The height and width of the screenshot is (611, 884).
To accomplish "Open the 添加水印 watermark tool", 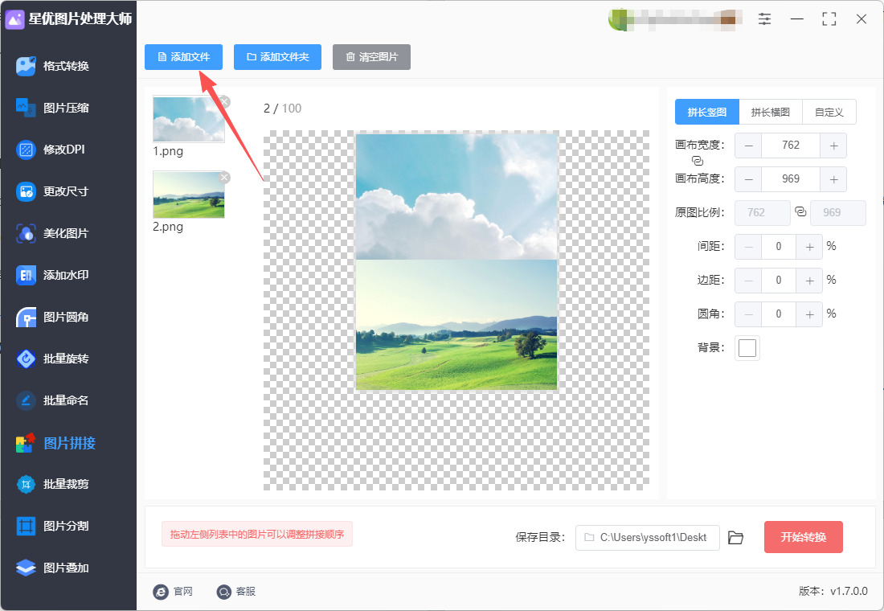I will click(x=52, y=275).
